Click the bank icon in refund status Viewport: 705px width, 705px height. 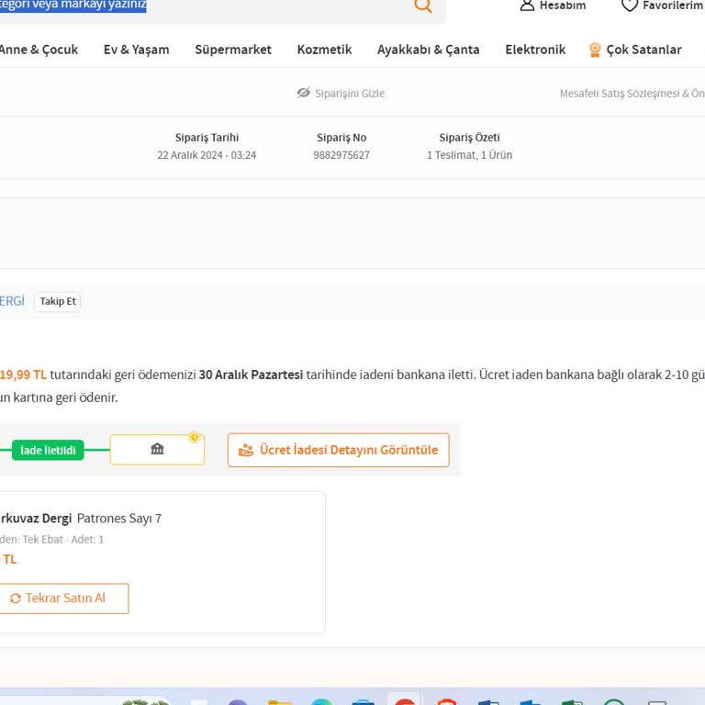[157, 450]
